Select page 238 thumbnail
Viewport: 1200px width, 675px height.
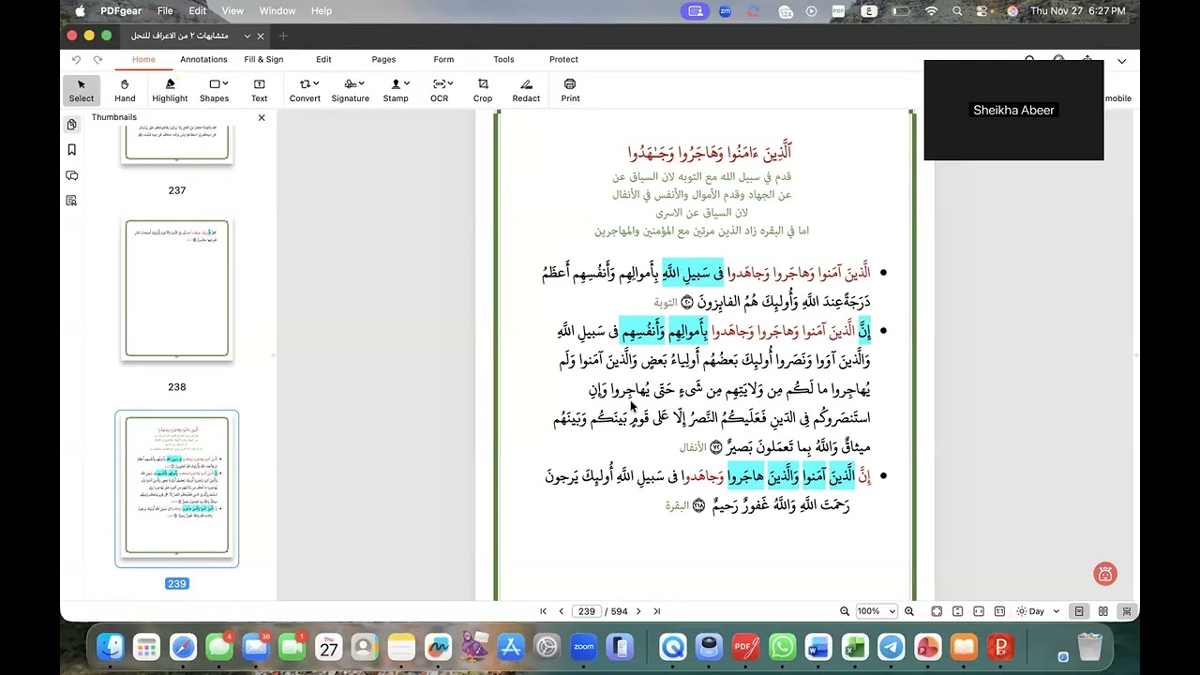tap(177, 290)
